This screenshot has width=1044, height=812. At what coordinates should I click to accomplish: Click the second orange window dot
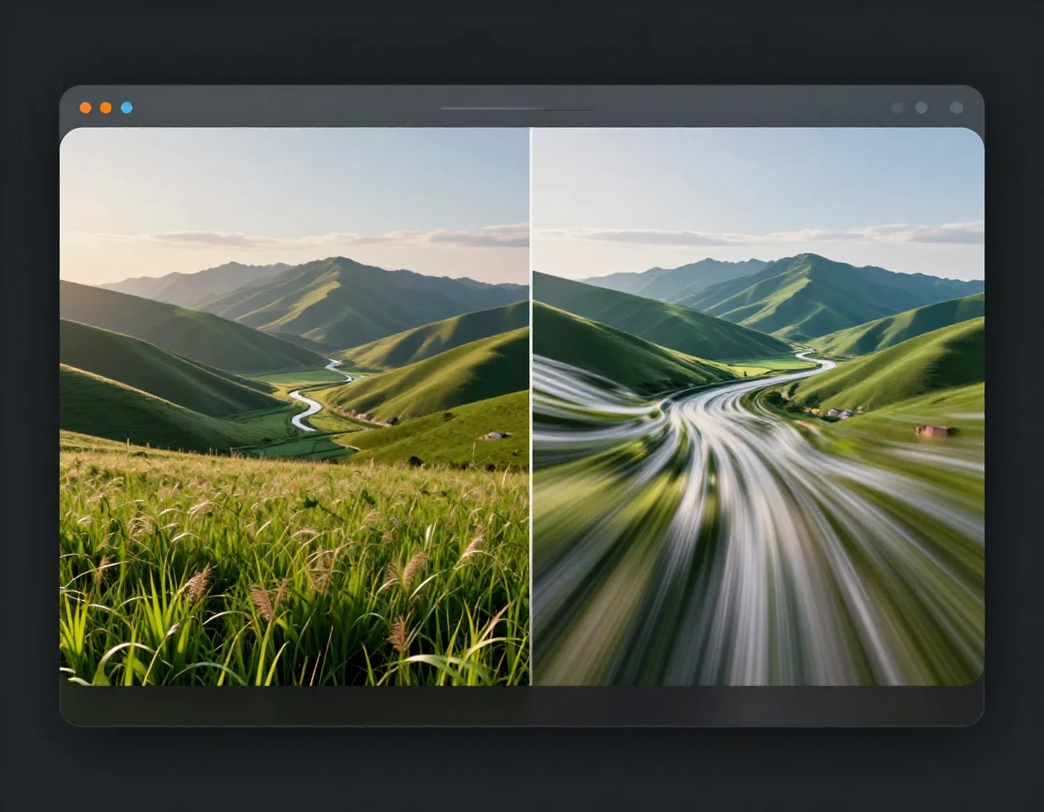click(106, 107)
